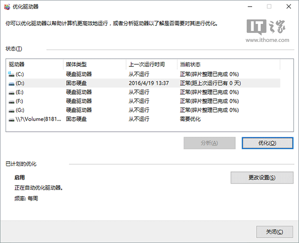Click the disk icon beside drive (E:)
The height and width of the screenshot is (243, 299).
click(11, 92)
